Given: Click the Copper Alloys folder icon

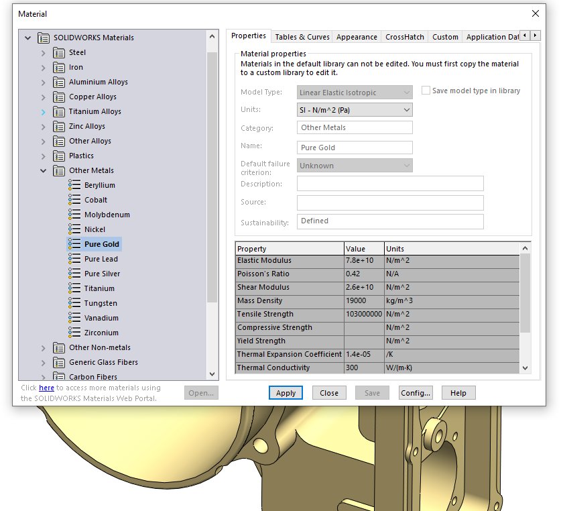Looking at the screenshot, I should click(59, 97).
